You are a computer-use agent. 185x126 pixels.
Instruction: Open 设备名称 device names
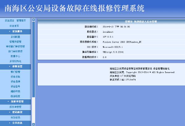click(15, 77)
